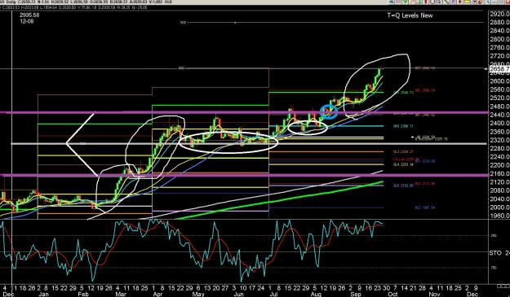Image resolution: width=510 pixels, height=297 pixels.
Task: Click the 2160.0 price axis label
Action: tap(499, 174)
